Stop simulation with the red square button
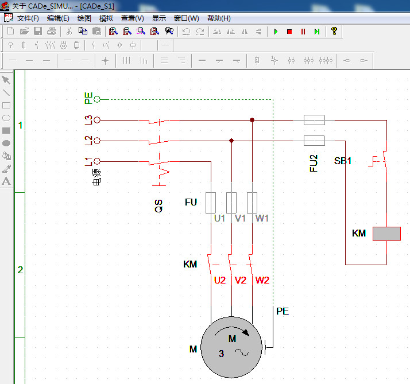410x384 pixels. pyautogui.click(x=289, y=32)
